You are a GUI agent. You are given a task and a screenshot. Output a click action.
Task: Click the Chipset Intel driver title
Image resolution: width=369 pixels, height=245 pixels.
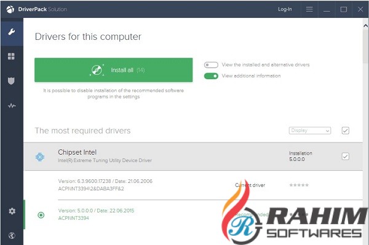coord(77,152)
